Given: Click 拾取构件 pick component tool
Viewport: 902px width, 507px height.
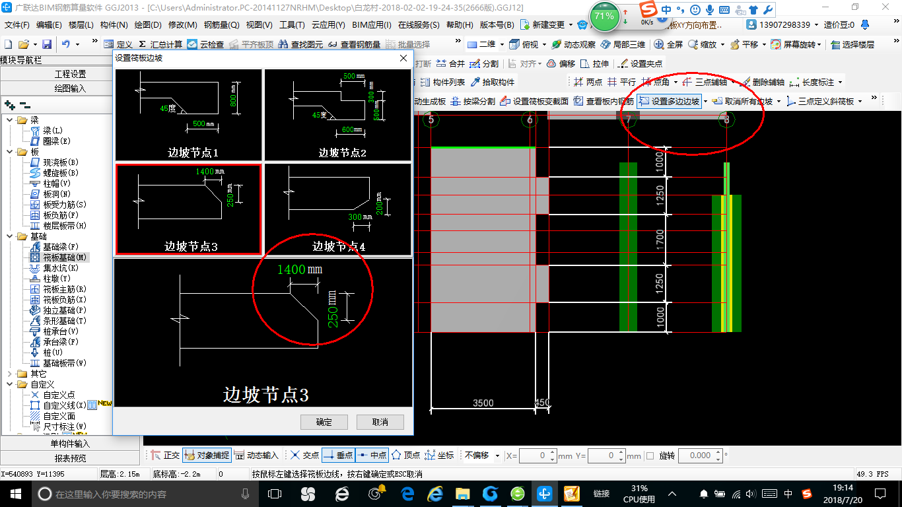Looking at the screenshot, I should pos(493,82).
